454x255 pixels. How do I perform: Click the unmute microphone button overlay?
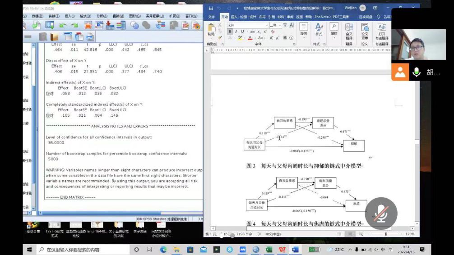[x=381, y=214]
